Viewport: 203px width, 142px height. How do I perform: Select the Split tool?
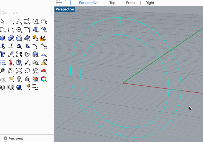[x=11, y=46]
